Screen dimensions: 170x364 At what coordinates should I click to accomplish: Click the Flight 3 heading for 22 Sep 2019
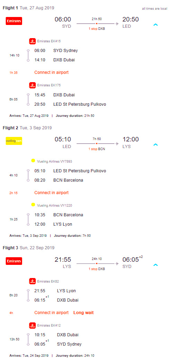28,248
